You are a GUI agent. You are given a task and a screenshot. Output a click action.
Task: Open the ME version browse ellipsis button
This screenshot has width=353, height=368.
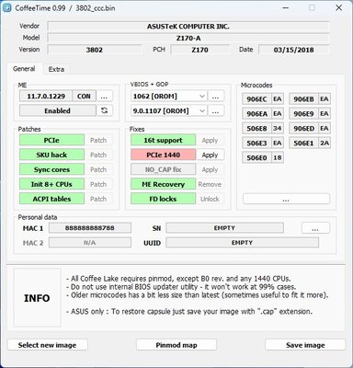click(104, 97)
